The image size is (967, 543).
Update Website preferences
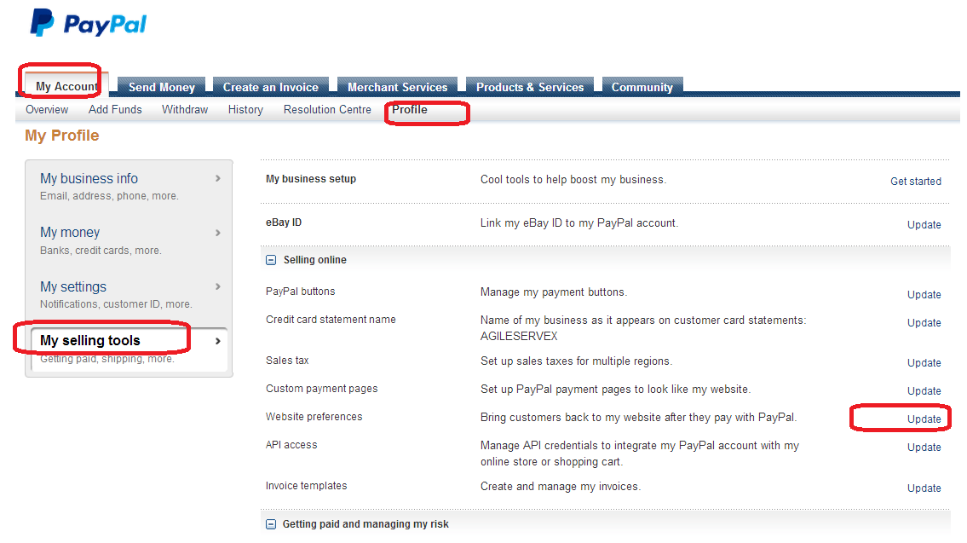924,419
